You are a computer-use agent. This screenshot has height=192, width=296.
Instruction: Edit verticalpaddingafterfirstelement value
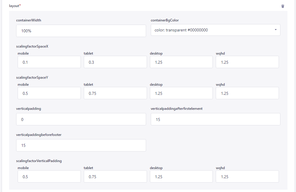point(215,119)
